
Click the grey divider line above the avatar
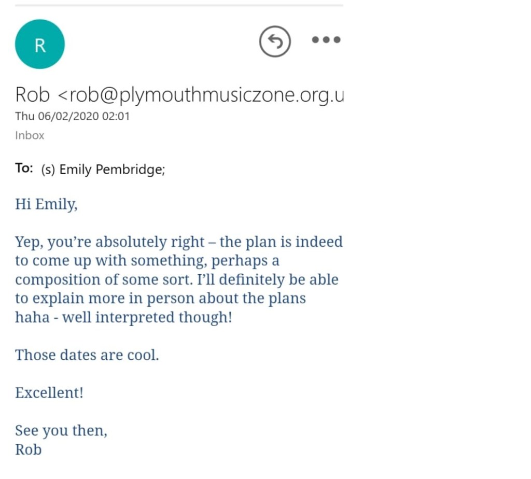pyautogui.click(x=179, y=5)
